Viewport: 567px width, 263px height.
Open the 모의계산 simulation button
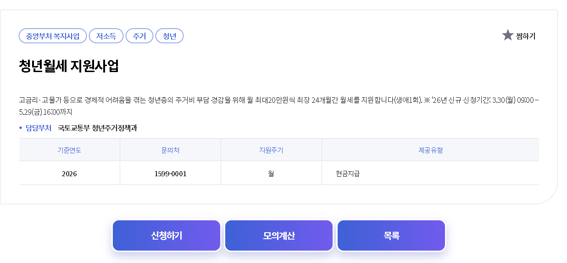tap(279, 235)
